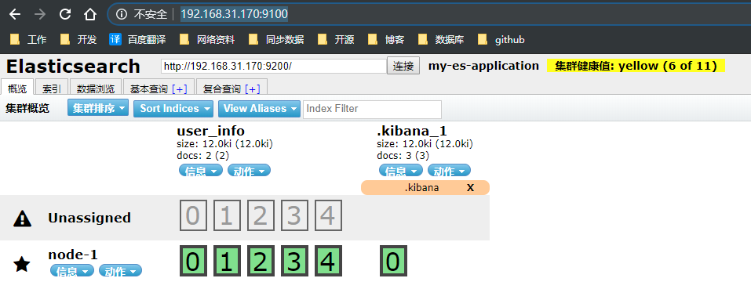Select node-1 green shard 1 of user_info
The width and height of the screenshot is (751, 289).
[x=226, y=261]
